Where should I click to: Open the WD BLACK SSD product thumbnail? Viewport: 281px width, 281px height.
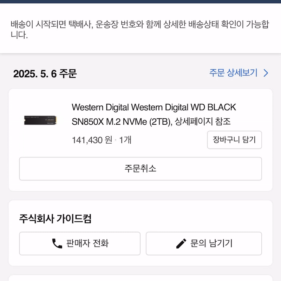[x=41, y=120]
